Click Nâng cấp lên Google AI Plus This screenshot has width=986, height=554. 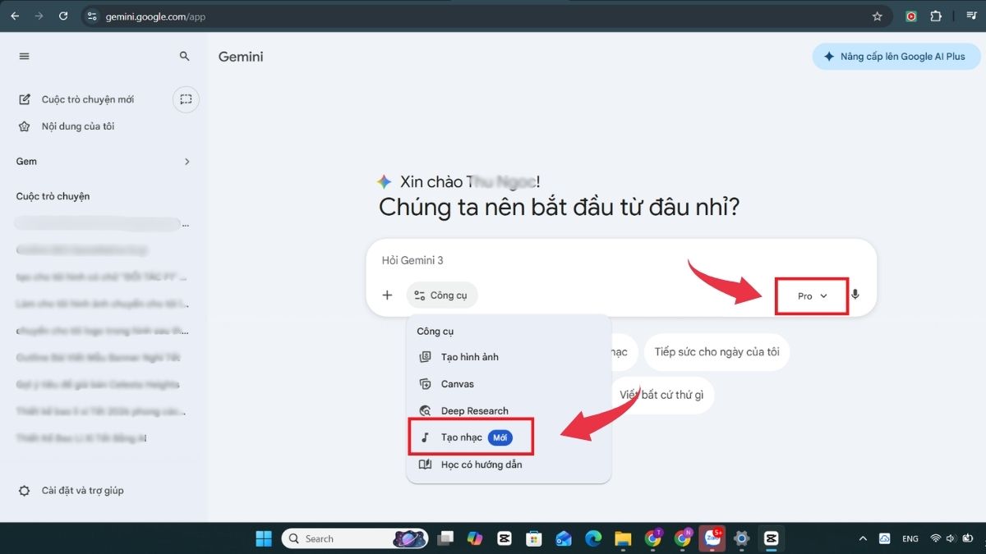tap(896, 56)
